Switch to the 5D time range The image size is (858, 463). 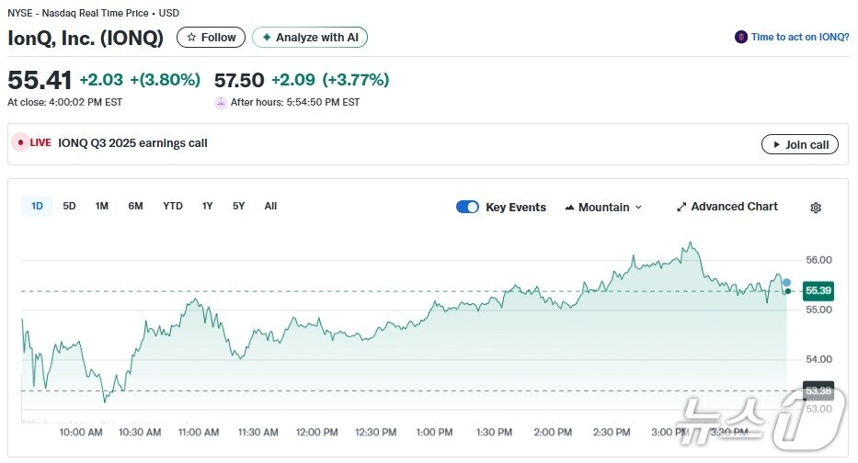pyautogui.click(x=69, y=206)
